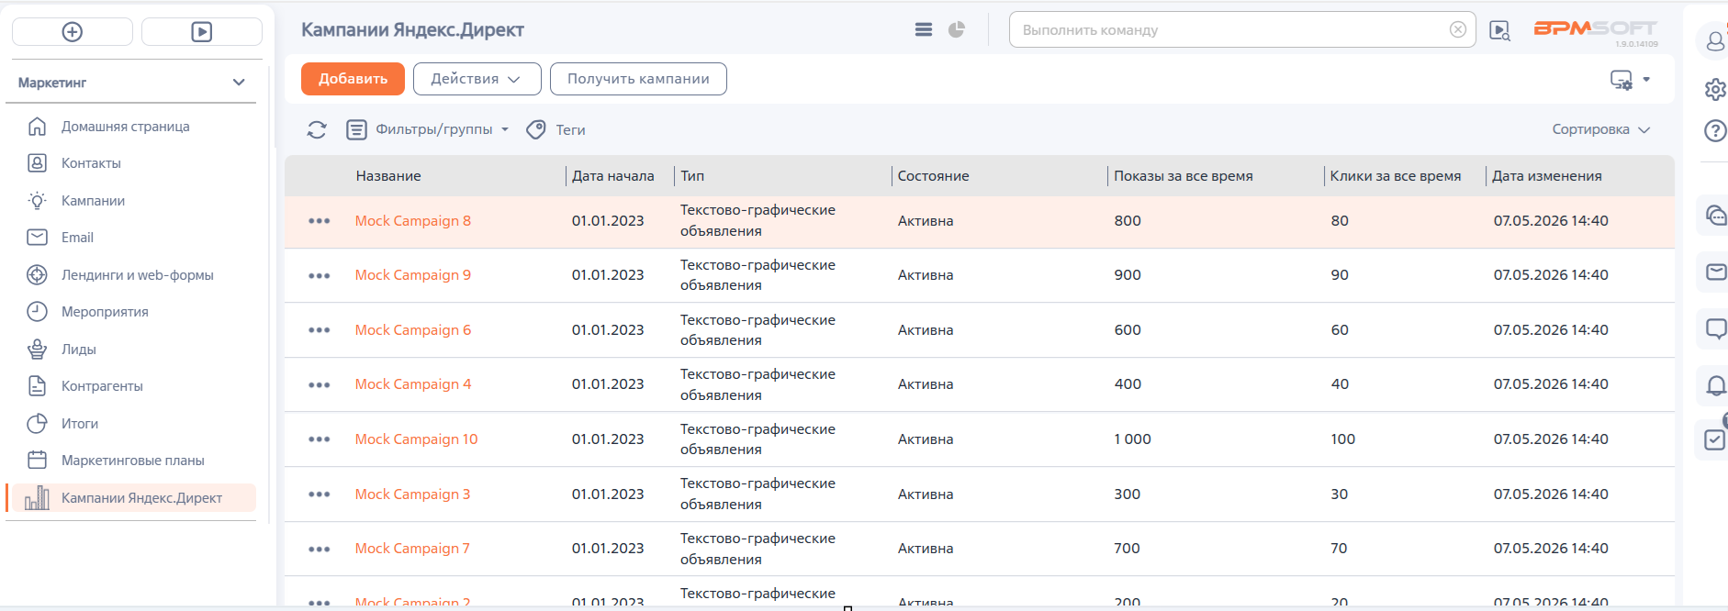Open the Mock Campaign 7 link
This screenshot has width=1728, height=611.
pos(412,549)
